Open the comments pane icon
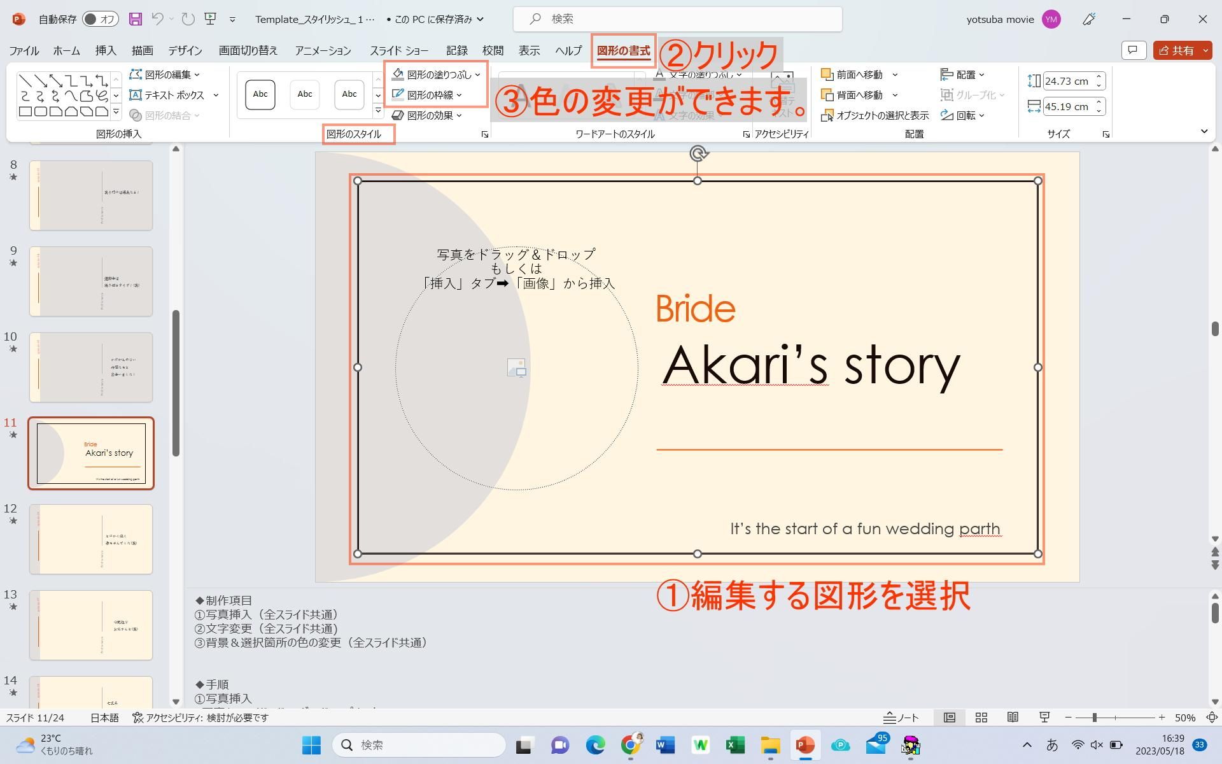 (x=1134, y=50)
